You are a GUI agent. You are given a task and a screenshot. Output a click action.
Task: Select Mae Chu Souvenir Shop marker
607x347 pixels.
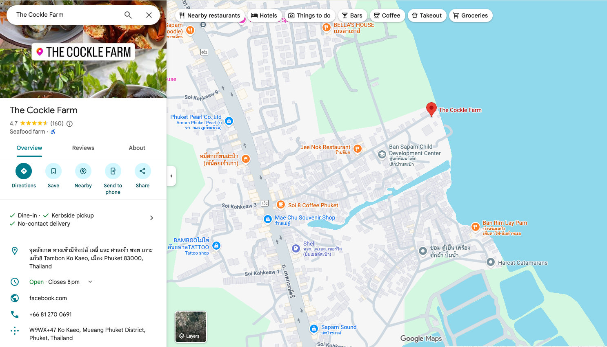pos(267,219)
